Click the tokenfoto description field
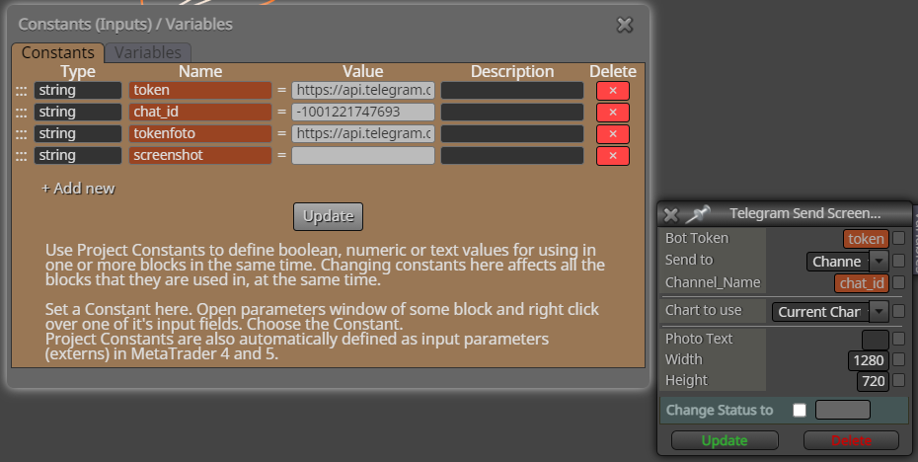 [512, 133]
